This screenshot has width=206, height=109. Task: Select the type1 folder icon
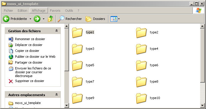pyautogui.click(x=77, y=33)
